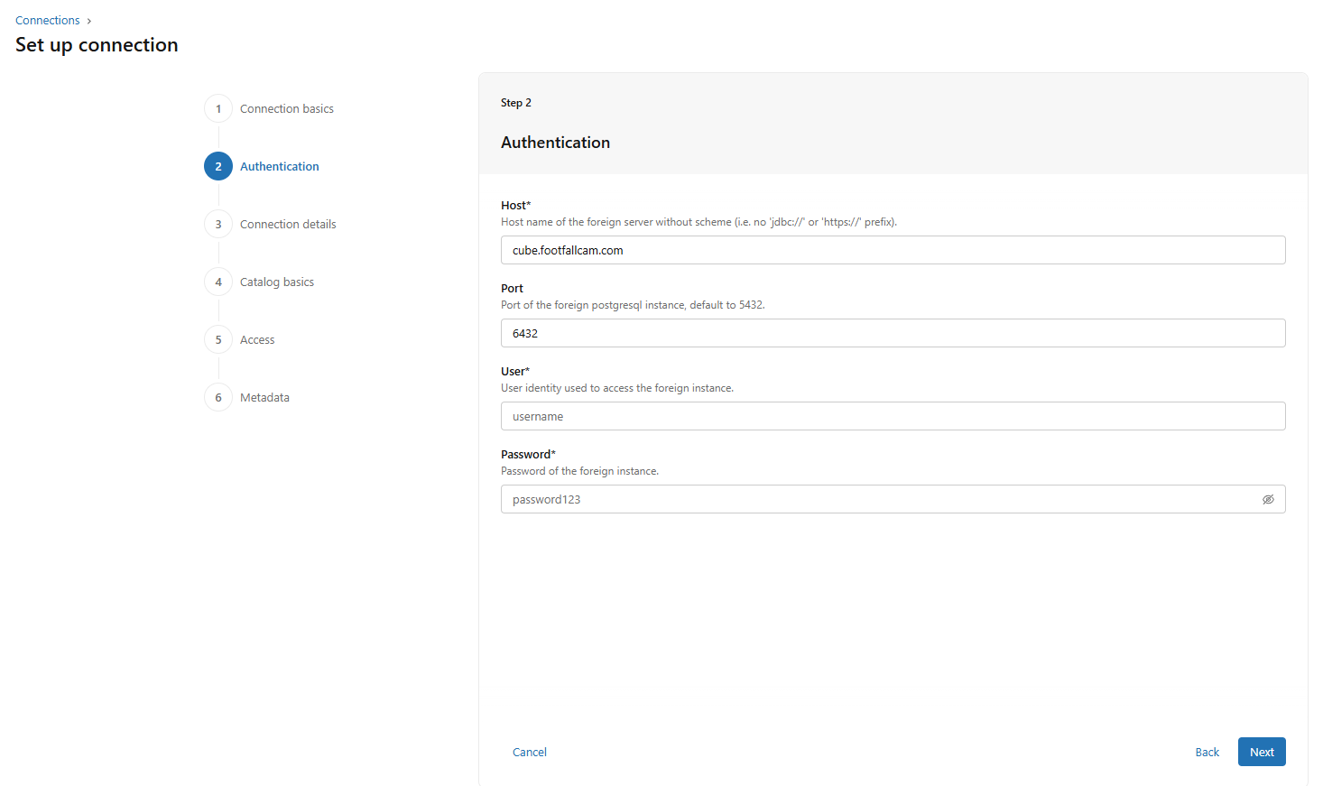1323x786 pixels.
Task: Click the 'Set up connection' page title
Action: coord(97,44)
